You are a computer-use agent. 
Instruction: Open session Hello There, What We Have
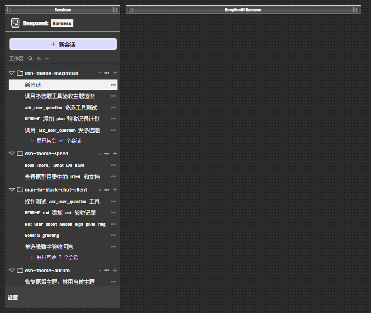coord(55,165)
